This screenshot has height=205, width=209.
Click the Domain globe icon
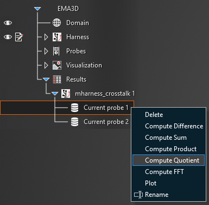pos(56,23)
